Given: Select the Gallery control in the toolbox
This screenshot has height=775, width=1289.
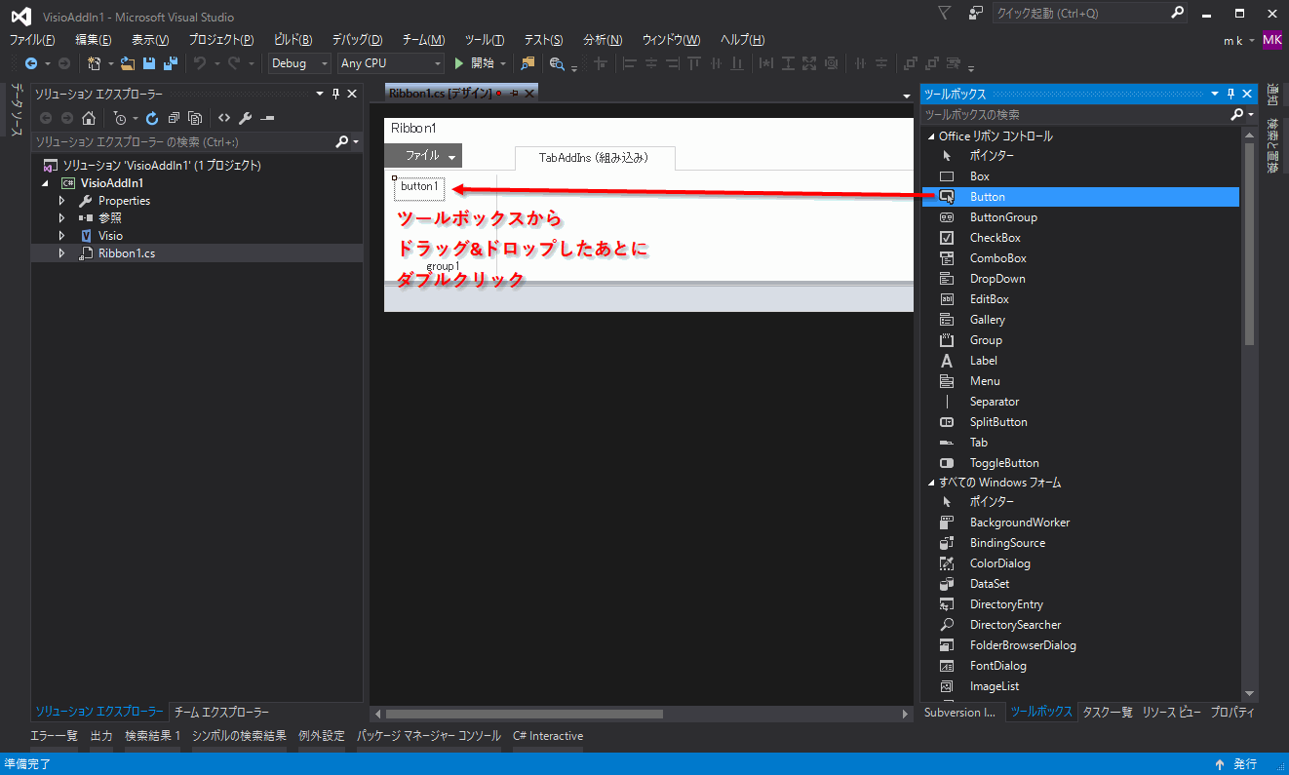Looking at the screenshot, I should (1080, 320).
